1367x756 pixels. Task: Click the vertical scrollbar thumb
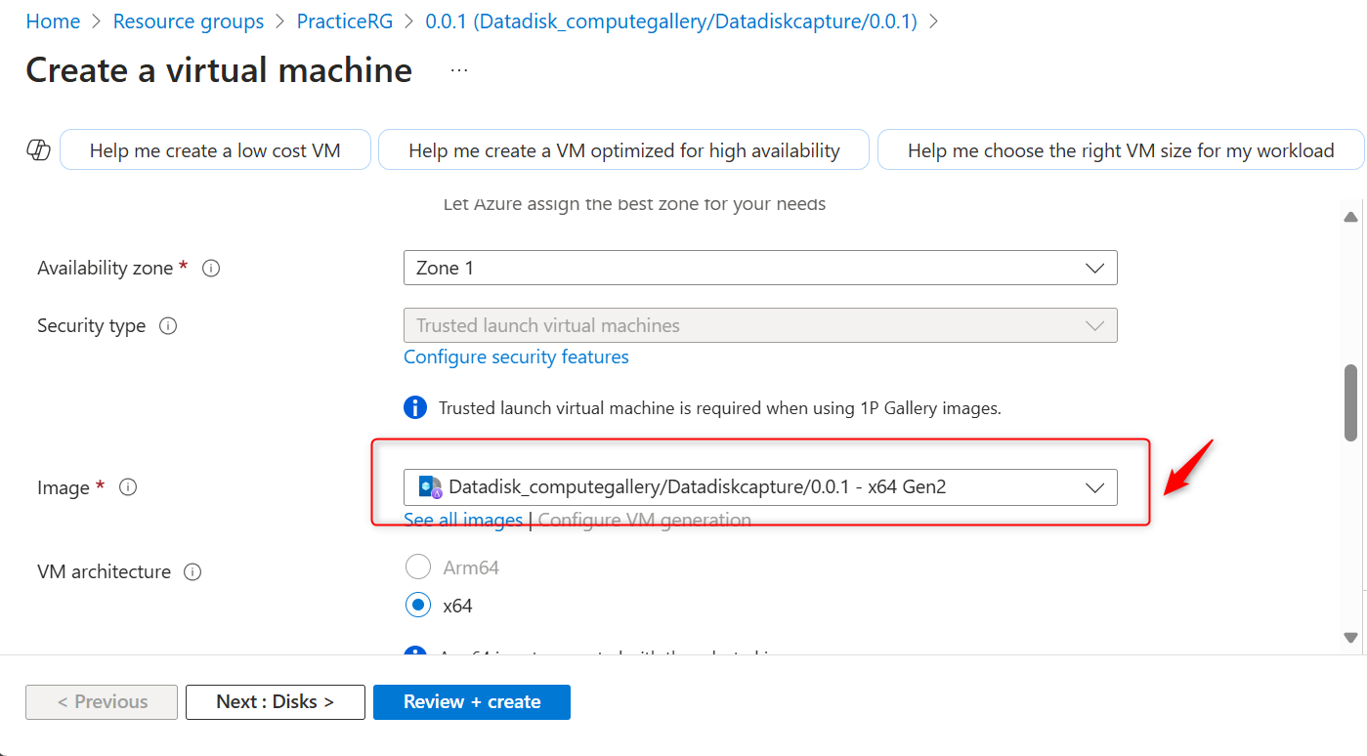click(1351, 402)
